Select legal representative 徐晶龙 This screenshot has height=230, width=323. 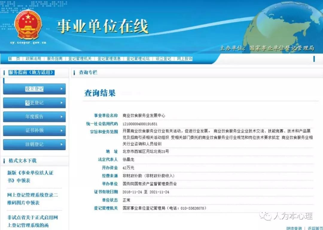tap(128, 159)
